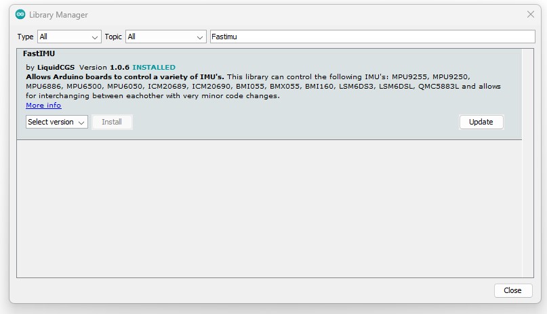
Task: Click the Arduino logo icon in title bar
Action: (20, 14)
